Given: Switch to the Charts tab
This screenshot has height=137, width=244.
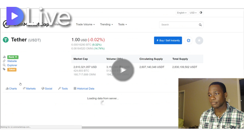Looking at the screenshot, I should (x=11, y=89).
